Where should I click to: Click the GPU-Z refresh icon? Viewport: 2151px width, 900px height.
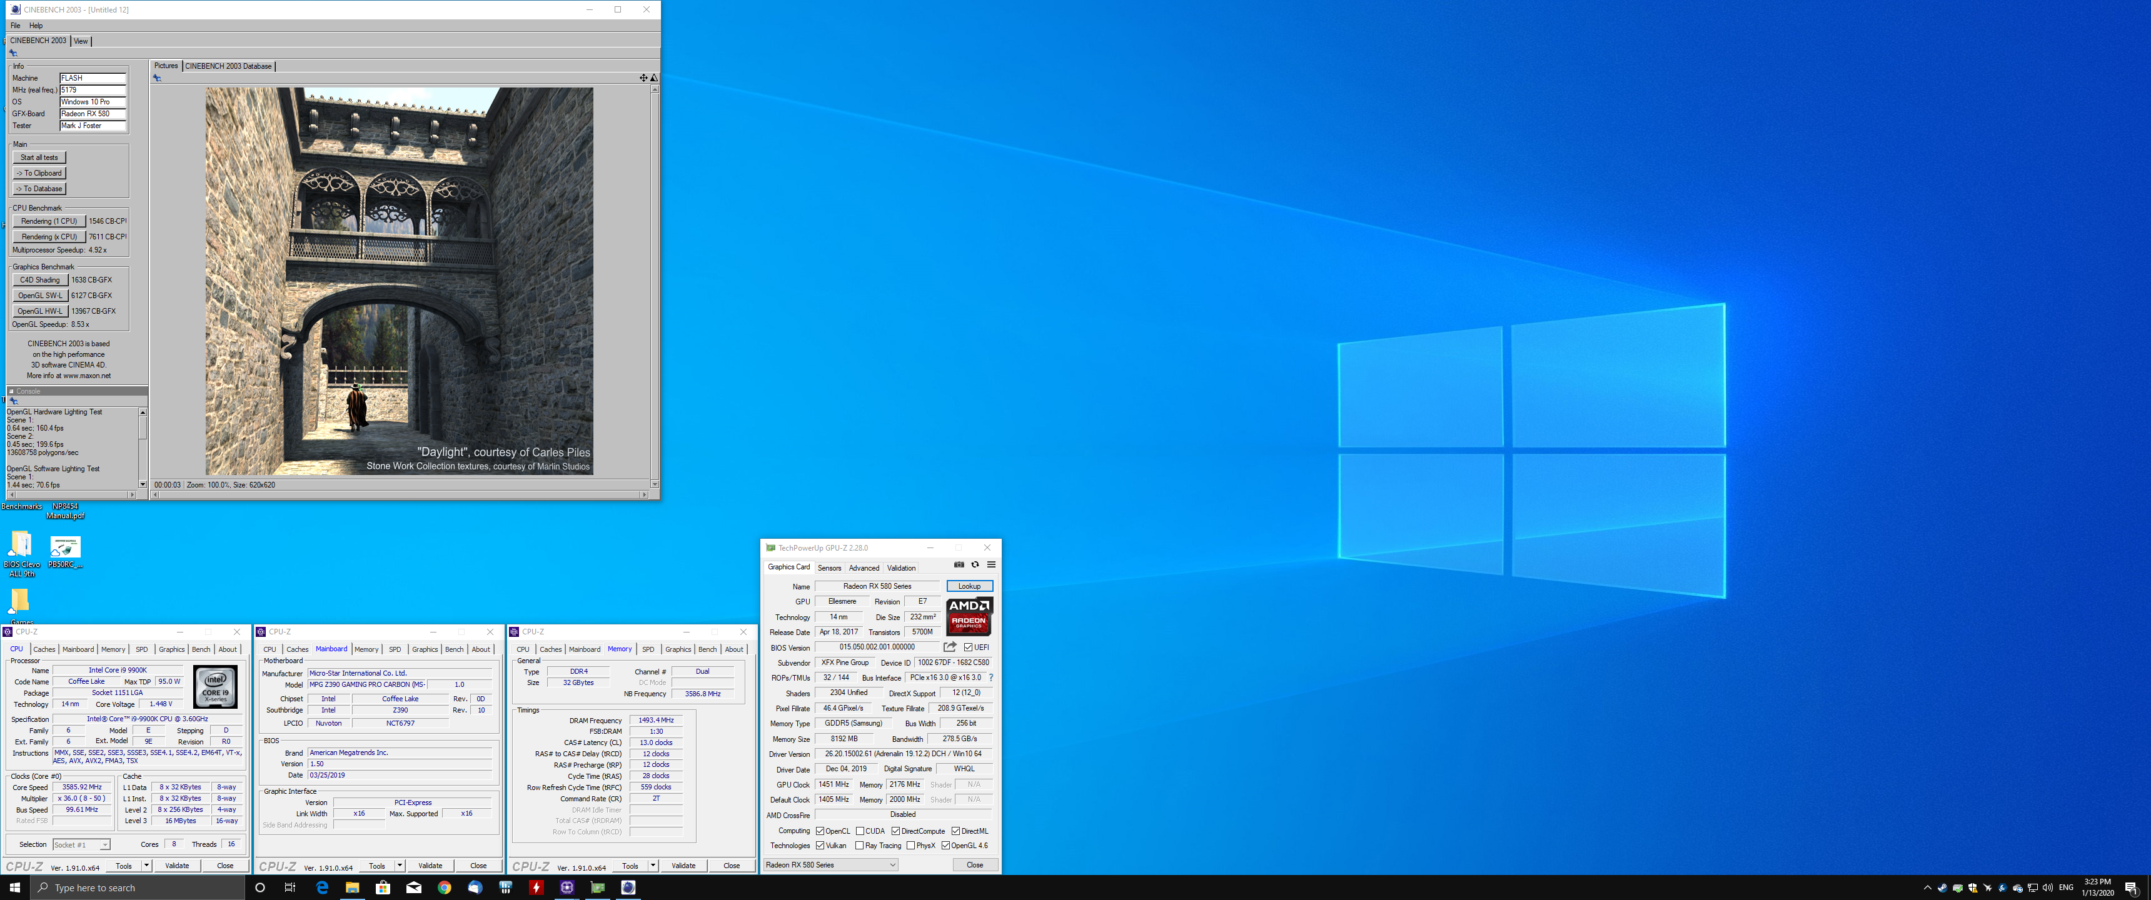974,564
